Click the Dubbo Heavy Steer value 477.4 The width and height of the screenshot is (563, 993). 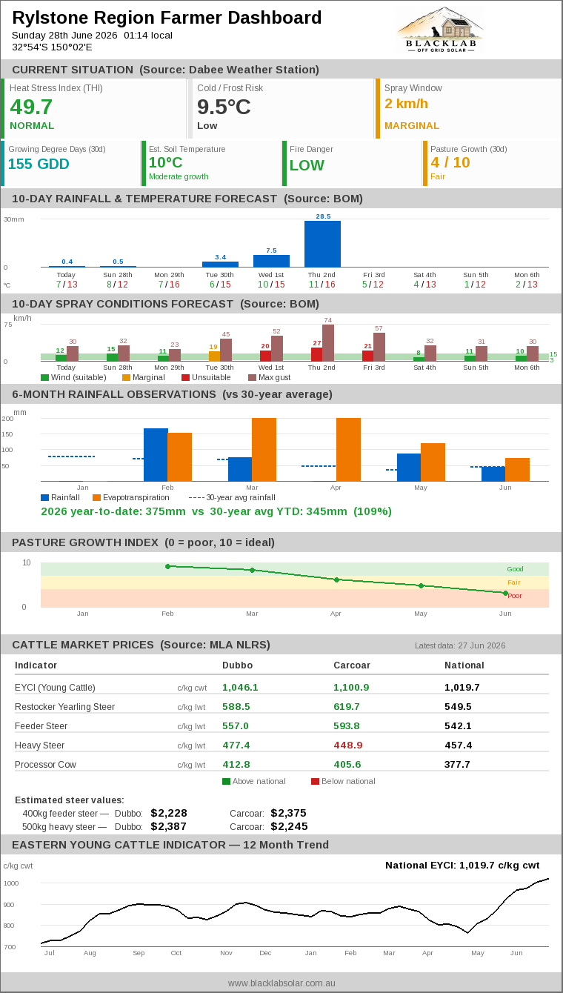coord(236,745)
